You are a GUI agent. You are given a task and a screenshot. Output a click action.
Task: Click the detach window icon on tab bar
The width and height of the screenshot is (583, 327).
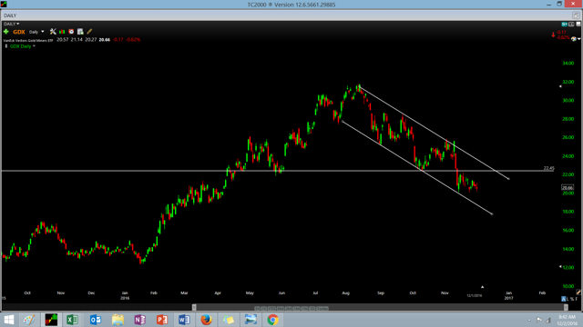coord(576,15)
